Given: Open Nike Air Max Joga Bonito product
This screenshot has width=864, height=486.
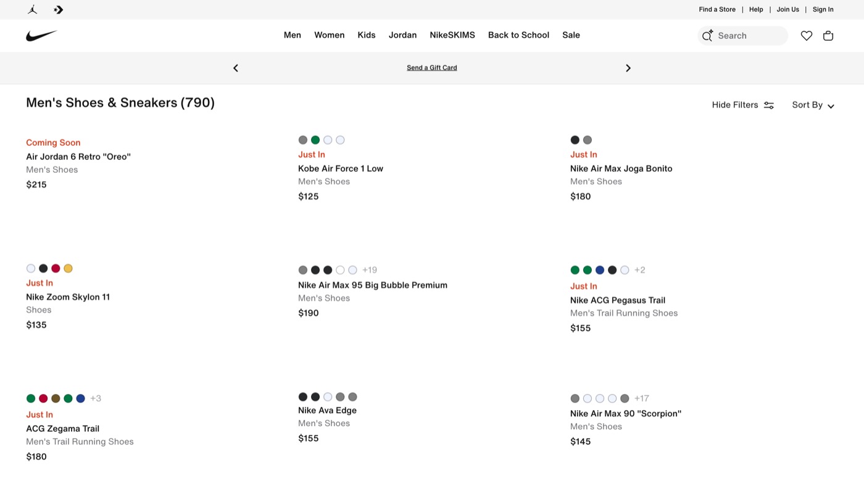Looking at the screenshot, I should click(621, 169).
